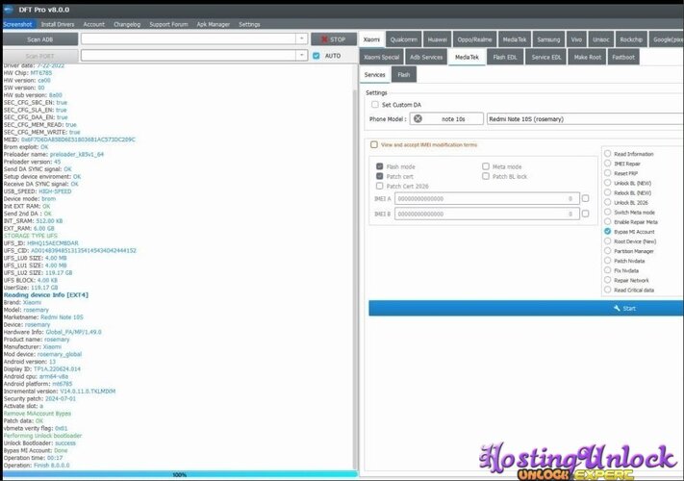The image size is (684, 481).
Task: Select the Google(pixel) brand tab
Action: (x=667, y=39)
